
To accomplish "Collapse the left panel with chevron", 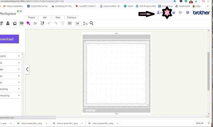I will 27,69.
